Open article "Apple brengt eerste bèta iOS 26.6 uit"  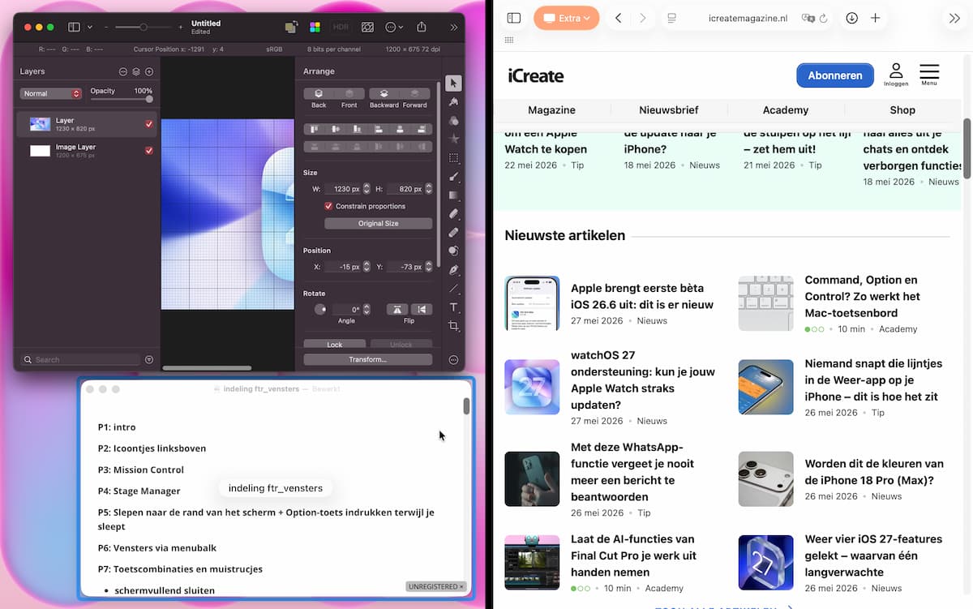click(642, 296)
